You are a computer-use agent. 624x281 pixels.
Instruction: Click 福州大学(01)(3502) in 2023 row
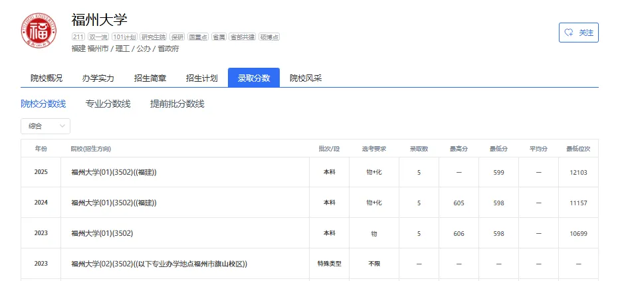[x=102, y=233]
